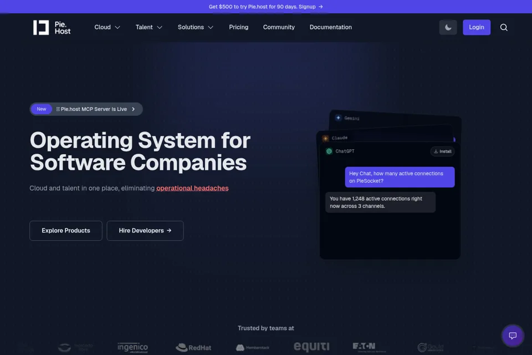The height and width of the screenshot is (355, 532).
Task: Click the Hire Developers button
Action: [x=145, y=231]
